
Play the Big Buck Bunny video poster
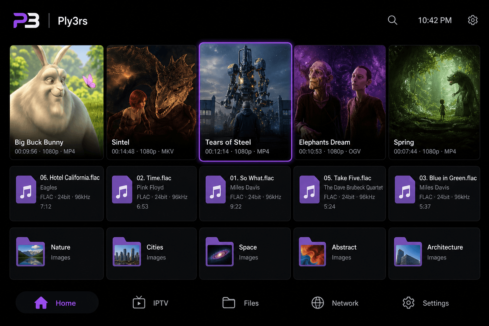click(57, 102)
